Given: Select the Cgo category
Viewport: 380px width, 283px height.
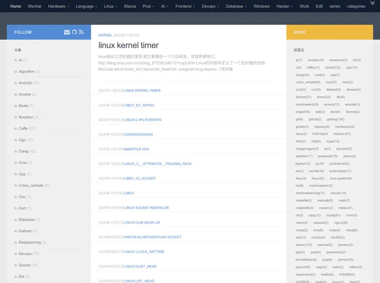Looking at the screenshot, I should pos(22,140).
